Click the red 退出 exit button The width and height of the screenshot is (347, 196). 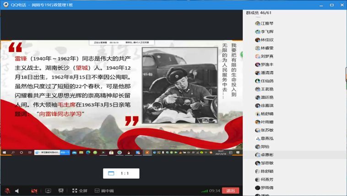[x=231, y=191]
